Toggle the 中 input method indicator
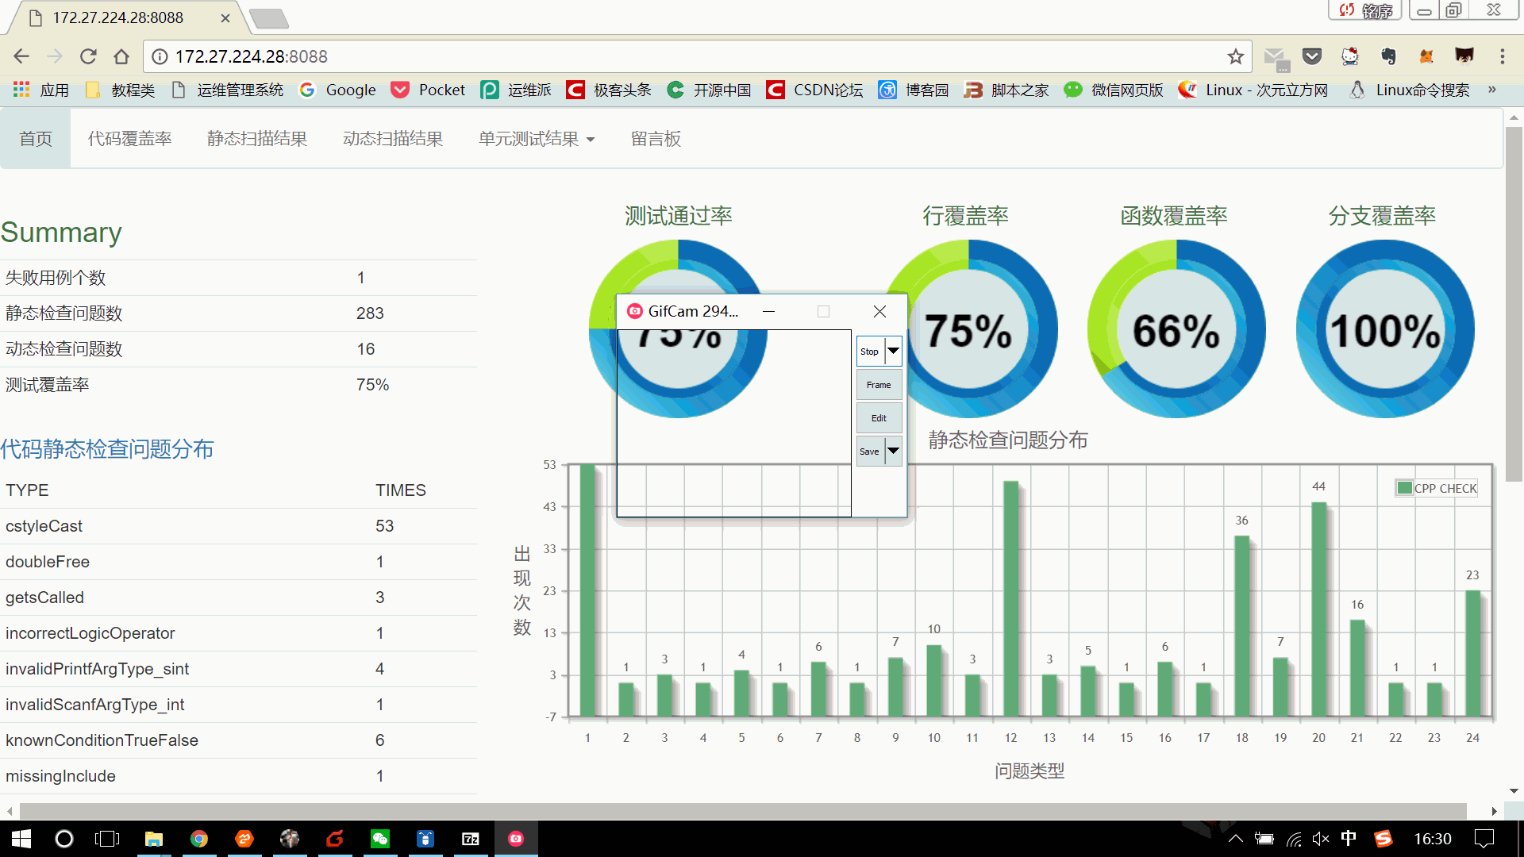Viewport: 1524px width, 857px height. click(x=1348, y=839)
